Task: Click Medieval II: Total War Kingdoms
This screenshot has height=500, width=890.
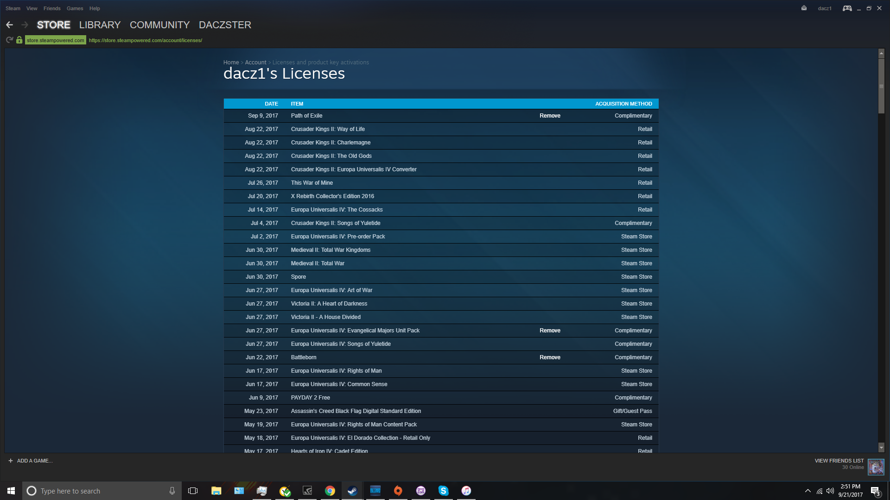Action: [331, 250]
